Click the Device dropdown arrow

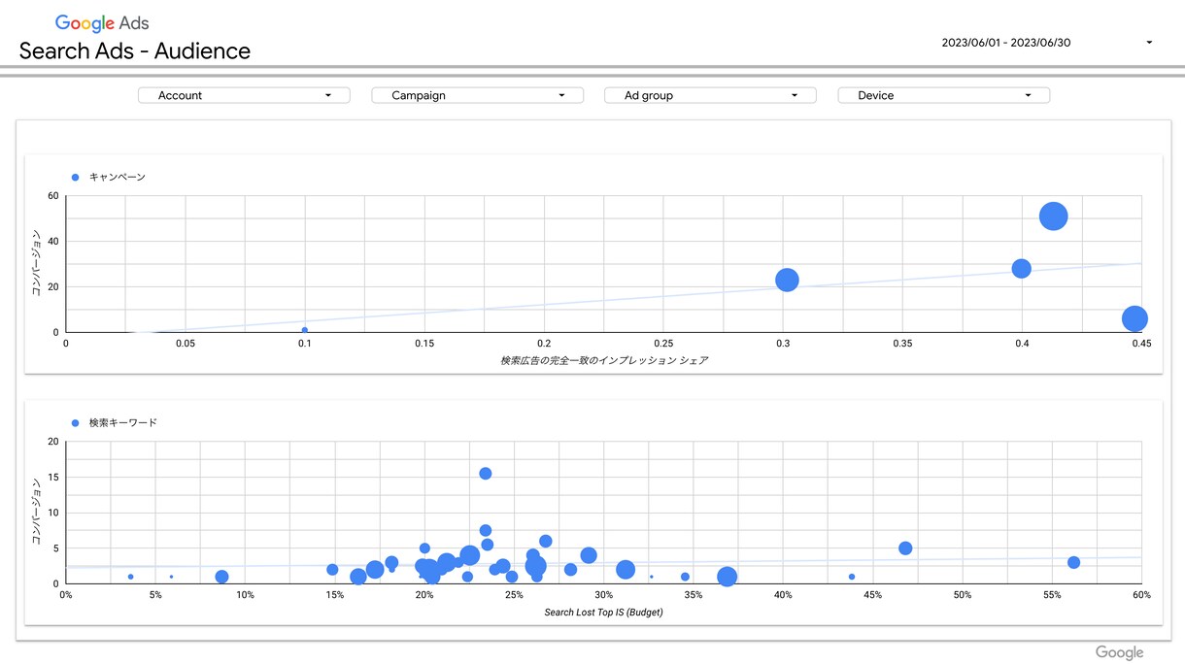coord(1028,95)
